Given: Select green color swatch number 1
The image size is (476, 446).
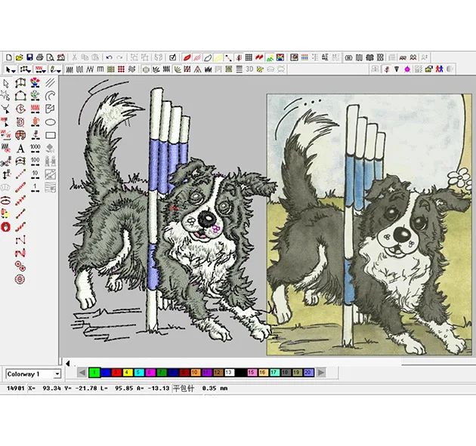Looking at the screenshot, I should click(x=94, y=373).
